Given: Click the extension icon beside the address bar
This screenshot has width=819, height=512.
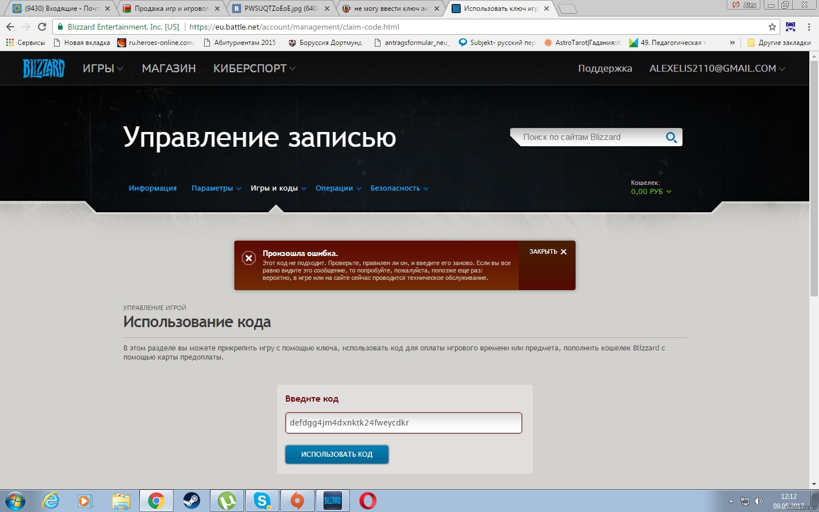Looking at the screenshot, I should click(791, 27).
